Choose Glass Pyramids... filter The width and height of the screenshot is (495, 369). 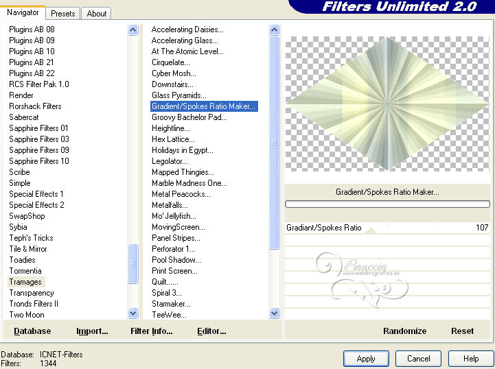179,95
